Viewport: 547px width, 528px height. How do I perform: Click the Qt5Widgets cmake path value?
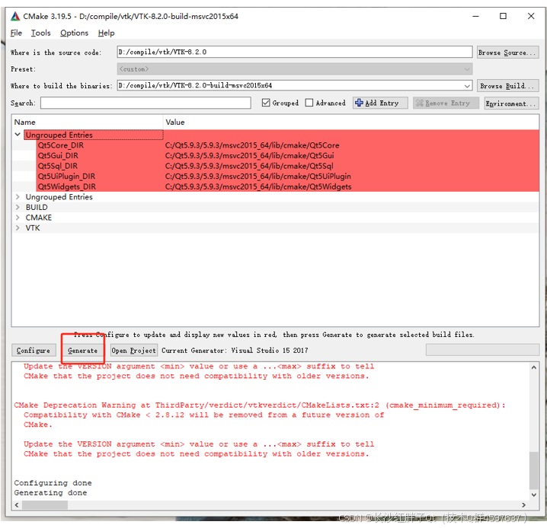tap(258, 186)
